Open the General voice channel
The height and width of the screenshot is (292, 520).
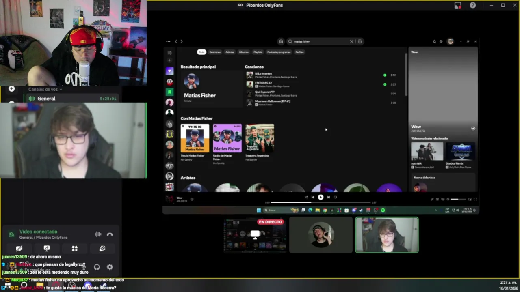click(x=73, y=99)
